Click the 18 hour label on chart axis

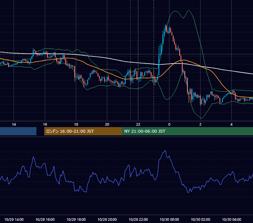point(76,125)
